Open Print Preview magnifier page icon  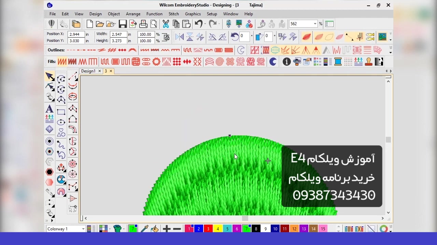(154, 24)
